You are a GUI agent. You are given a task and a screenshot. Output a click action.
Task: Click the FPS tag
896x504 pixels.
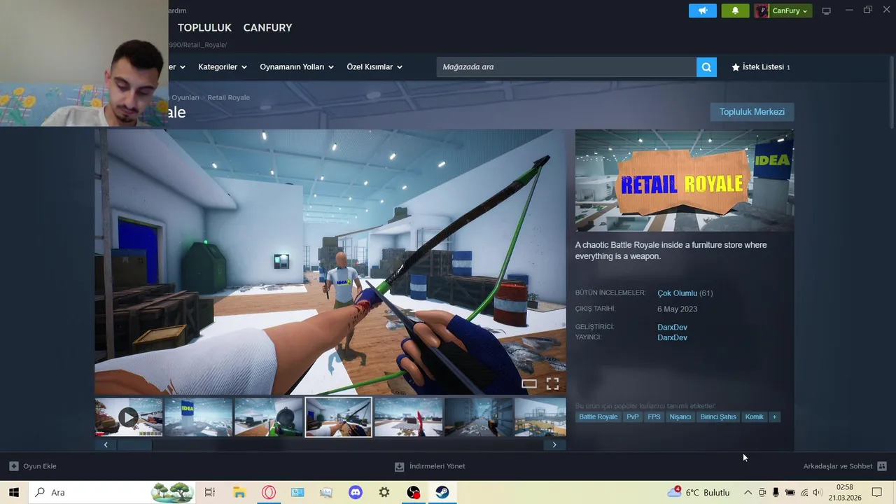tap(654, 417)
